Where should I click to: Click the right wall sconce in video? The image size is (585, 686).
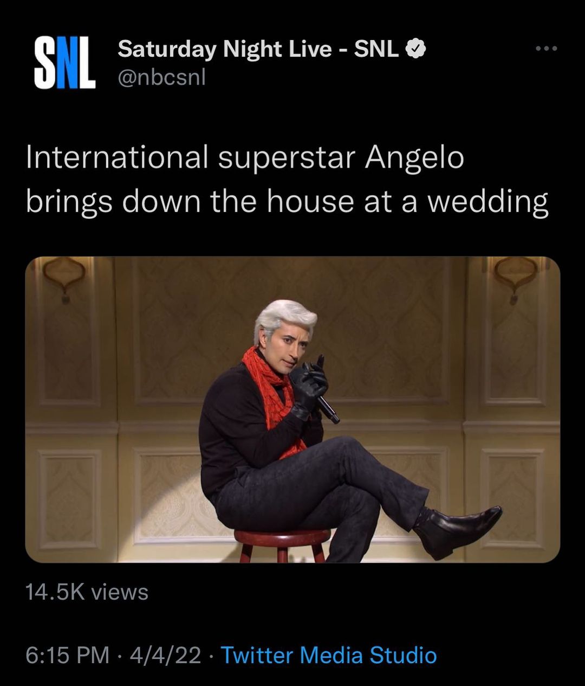(514, 278)
